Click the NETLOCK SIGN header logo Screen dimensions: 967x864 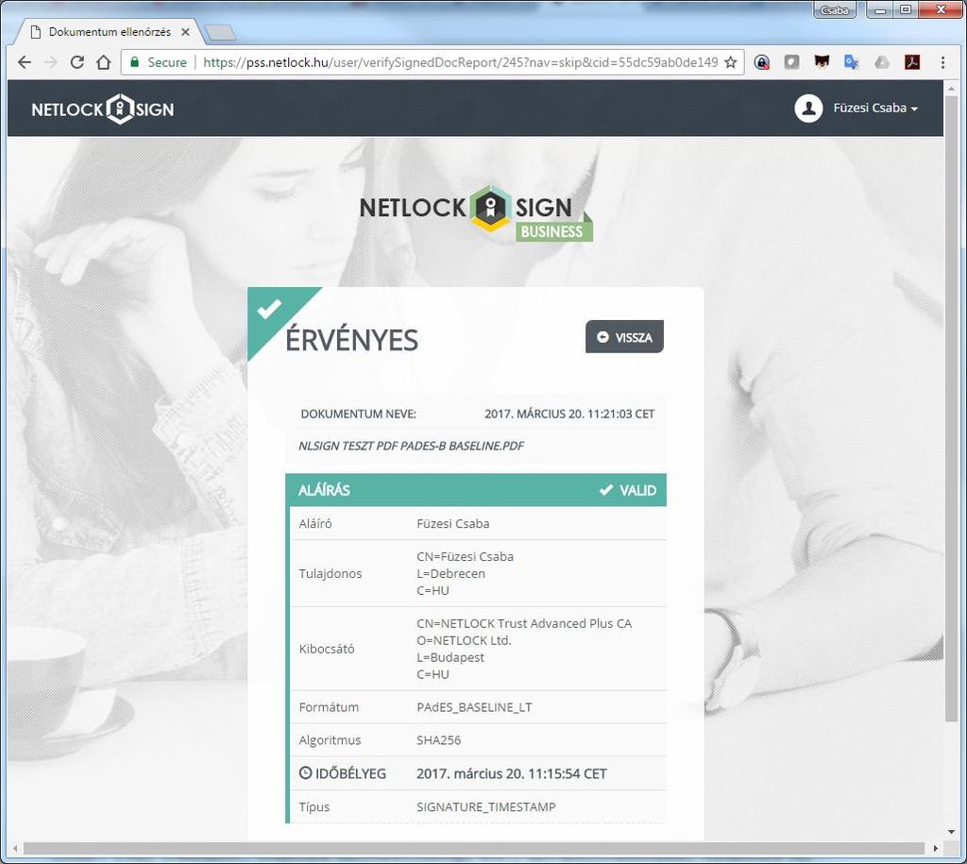pos(102,110)
